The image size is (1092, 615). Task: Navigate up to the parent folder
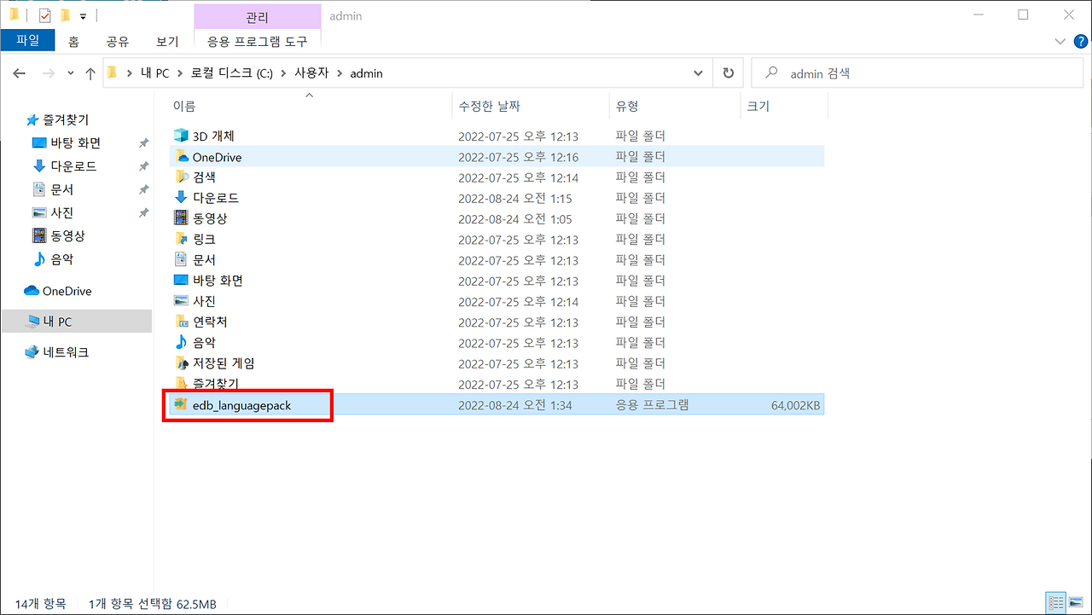click(90, 73)
